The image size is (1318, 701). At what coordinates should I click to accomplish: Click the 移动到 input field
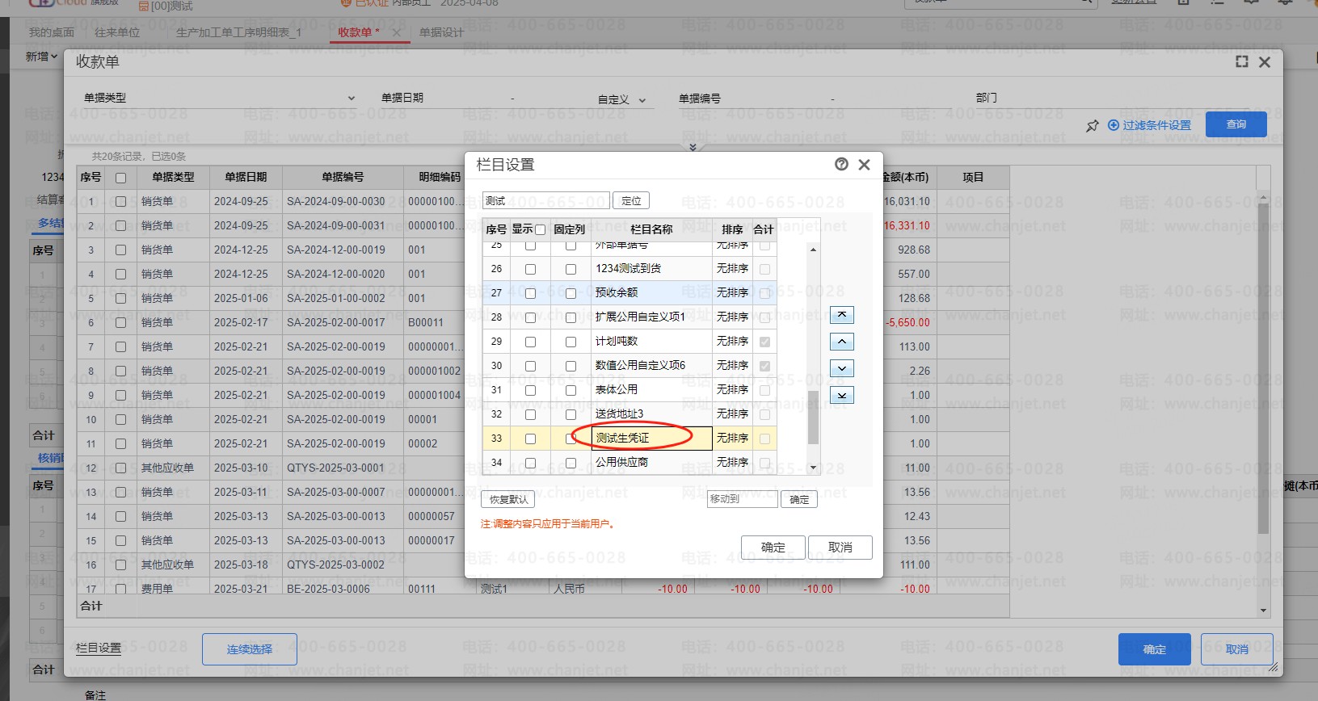(743, 499)
